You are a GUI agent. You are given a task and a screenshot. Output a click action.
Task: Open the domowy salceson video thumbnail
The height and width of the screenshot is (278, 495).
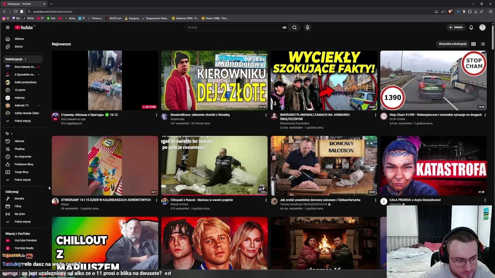point(324,165)
